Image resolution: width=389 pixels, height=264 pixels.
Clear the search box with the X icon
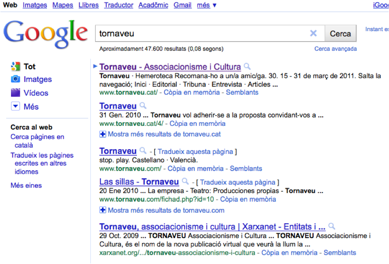pyautogui.click(x=314, y=33)
